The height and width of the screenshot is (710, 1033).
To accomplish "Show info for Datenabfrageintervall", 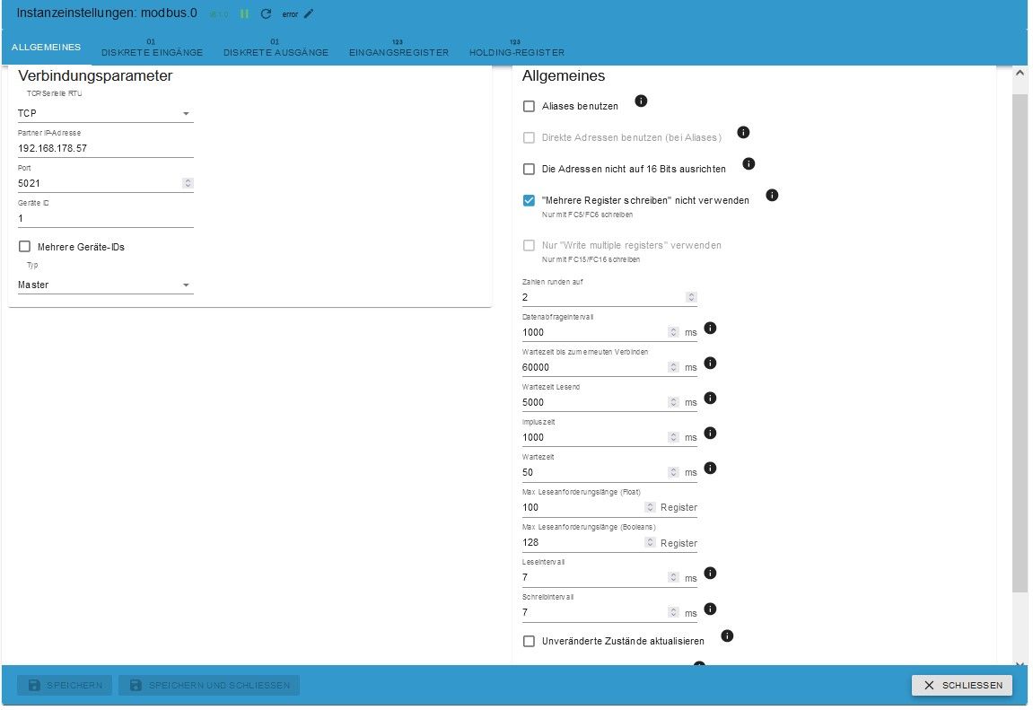I will [710, 328].
